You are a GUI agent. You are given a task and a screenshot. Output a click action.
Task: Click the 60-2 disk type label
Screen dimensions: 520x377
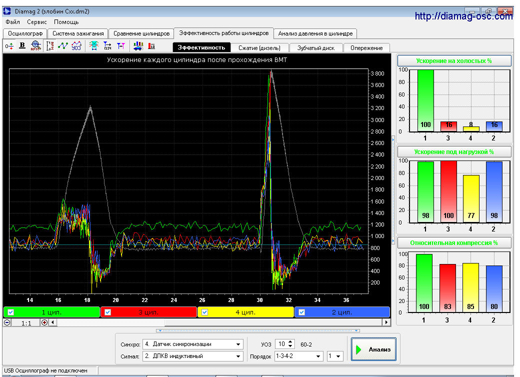306,344
